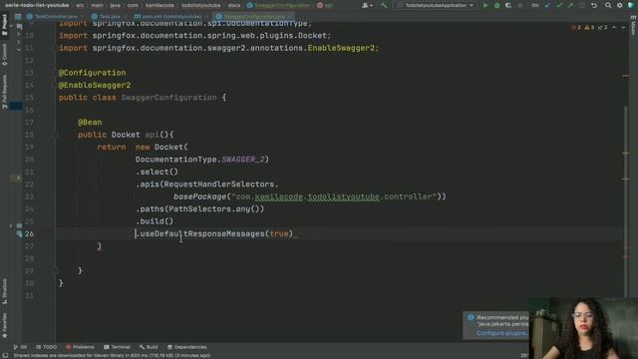Click the 'docs' breadcrumb

(x=234, y=5)
